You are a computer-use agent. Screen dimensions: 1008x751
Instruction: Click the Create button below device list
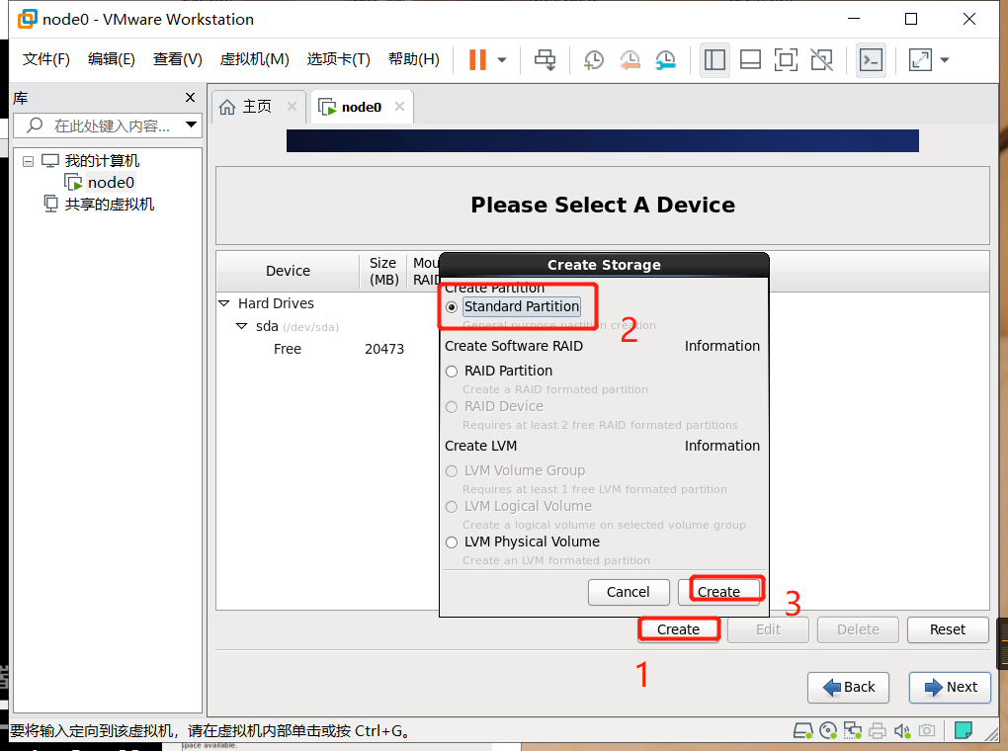[678, 629]
